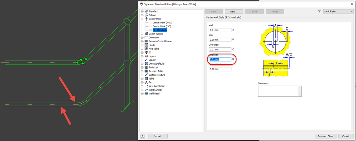Expand the Text tree node

tap(142, 82)
